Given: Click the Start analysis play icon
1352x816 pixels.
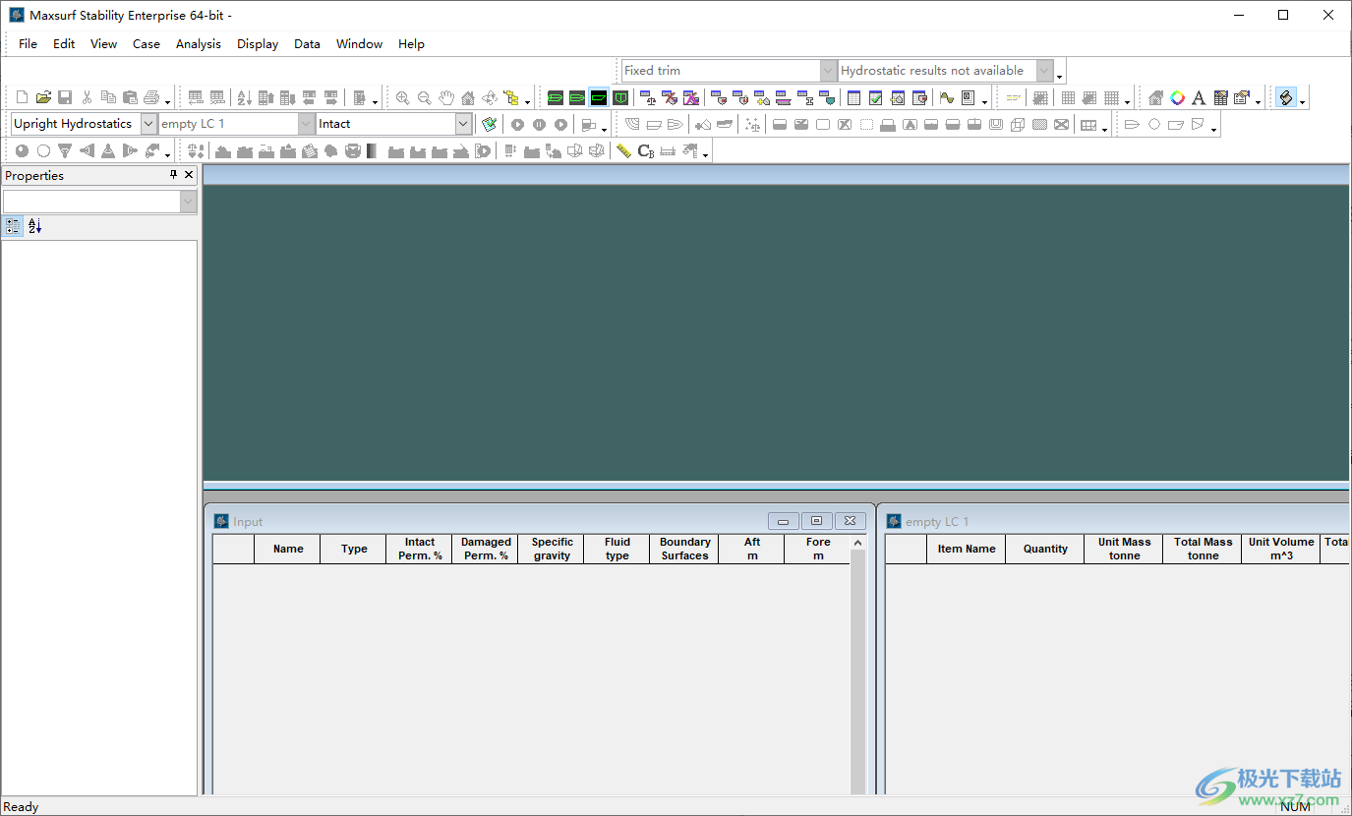Looking at the screenshot, I should pyautogui.click(x=517, y=124).
